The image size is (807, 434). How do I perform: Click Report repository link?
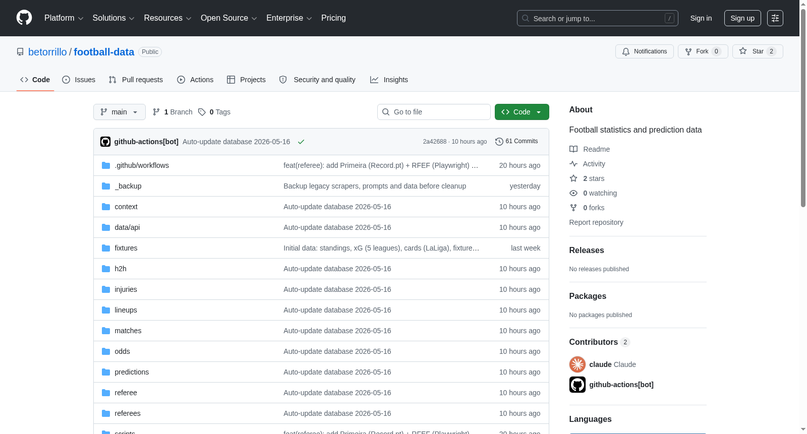coord(596,222)
